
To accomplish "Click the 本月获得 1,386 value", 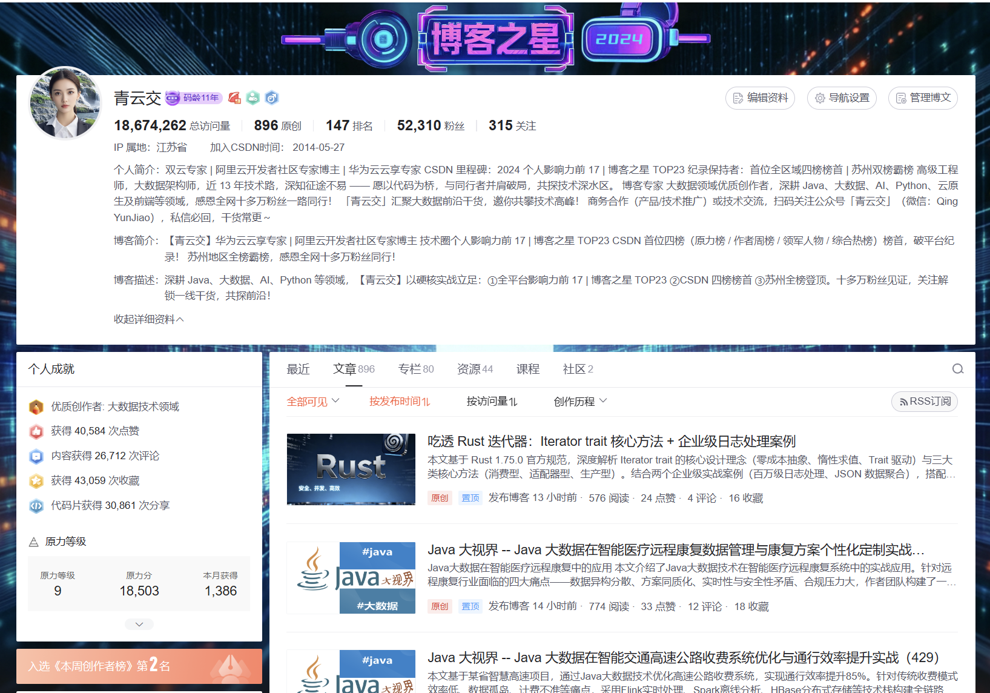I will (220, 591).
